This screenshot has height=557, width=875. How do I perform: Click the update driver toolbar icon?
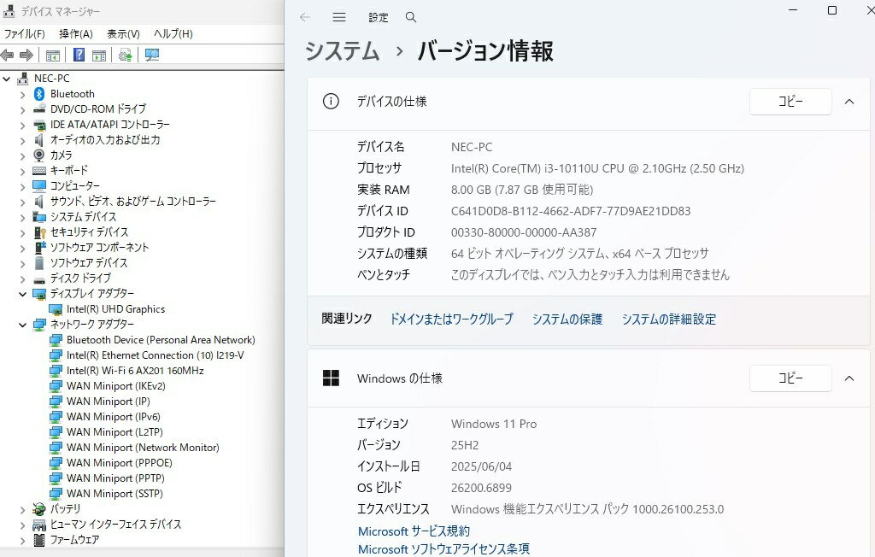pyautogui.click(x=126, y=56)
